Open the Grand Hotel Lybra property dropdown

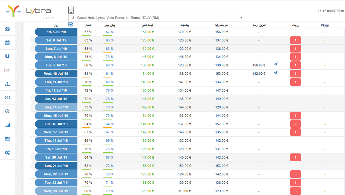(x=156, y=18)
